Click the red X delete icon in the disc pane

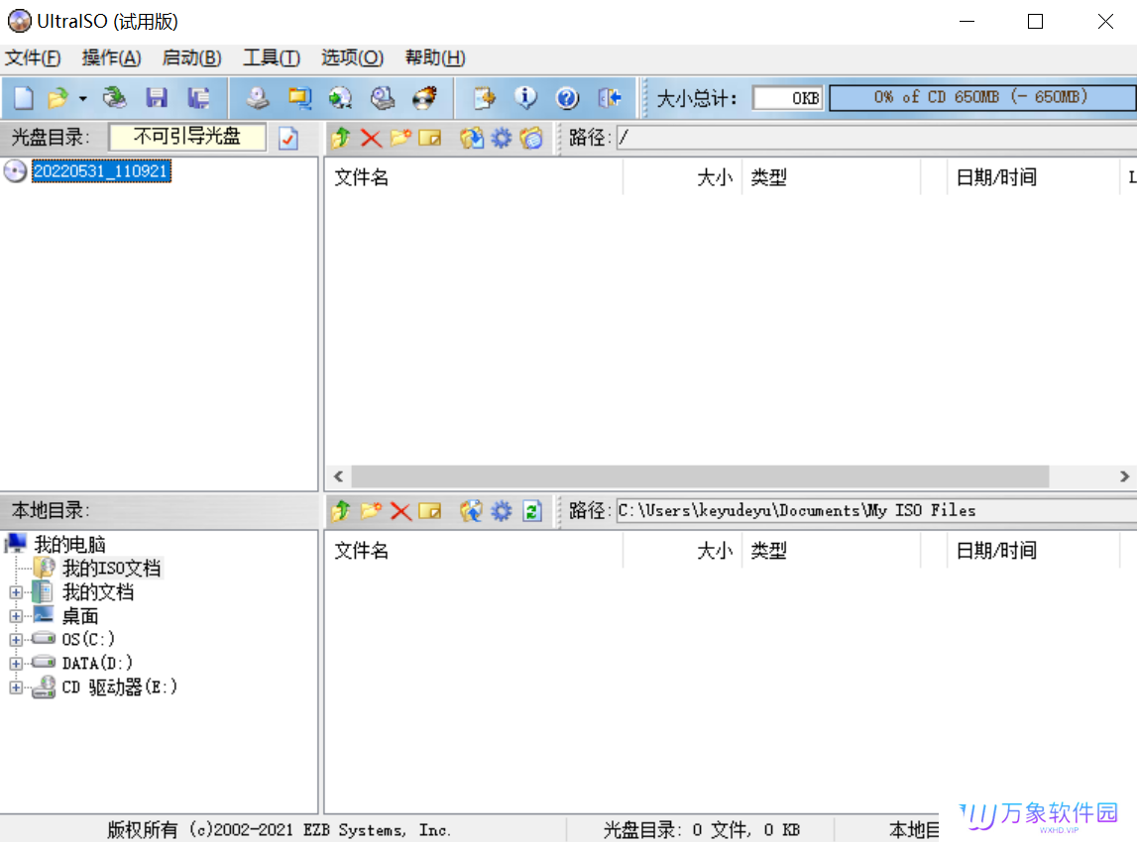click(371, 138)
